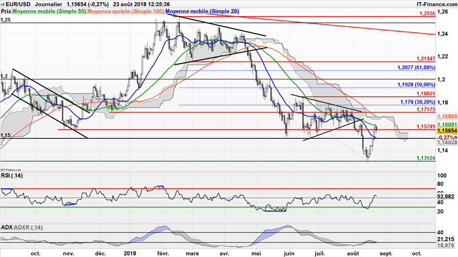458x257 pixels.
Task: Click the 1,2077 (61,80%) Fibonacci label
Action: 416,67
